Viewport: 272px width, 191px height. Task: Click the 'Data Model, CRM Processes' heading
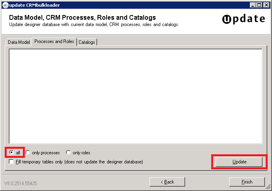(x=82, y=18)
